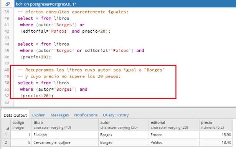Click line number 43 in the gutter
This screenshot has height=149, width=236.
point(7,38)
